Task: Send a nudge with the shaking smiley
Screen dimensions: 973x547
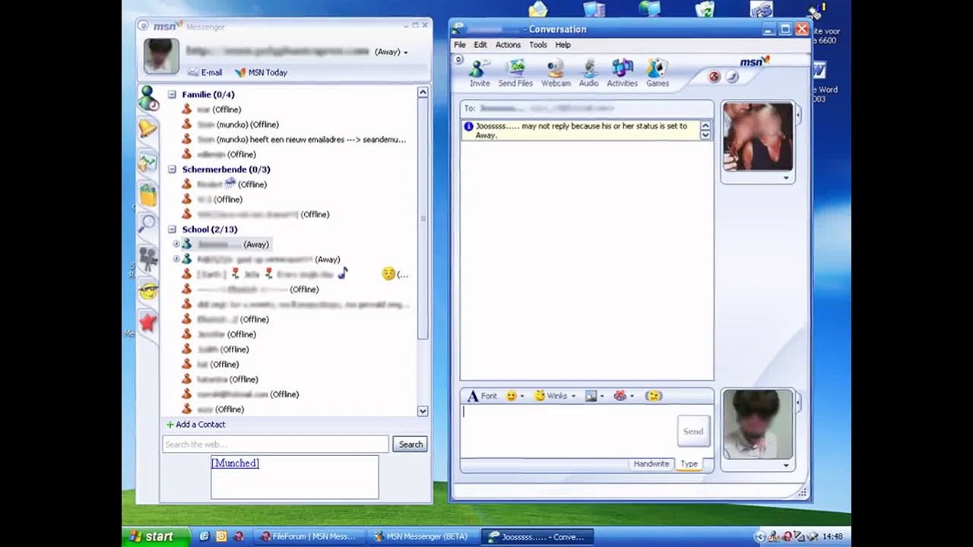Action: pyautogui.click(x=654, y=396)
